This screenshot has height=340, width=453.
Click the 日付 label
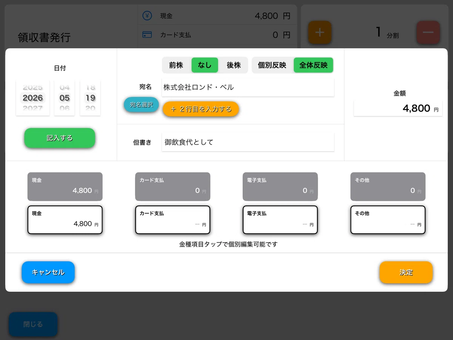(60, 68)
